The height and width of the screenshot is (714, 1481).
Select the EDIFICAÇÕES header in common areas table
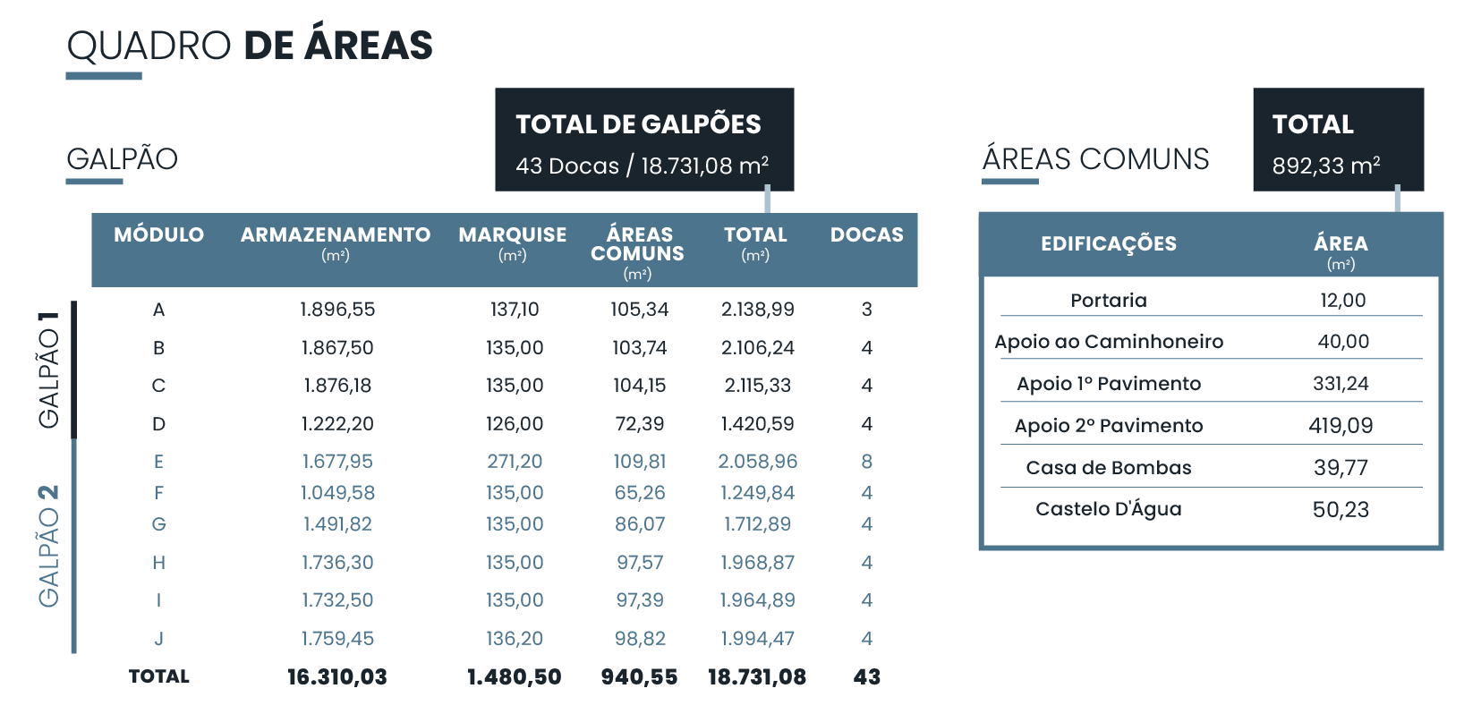pos(1108,244)
